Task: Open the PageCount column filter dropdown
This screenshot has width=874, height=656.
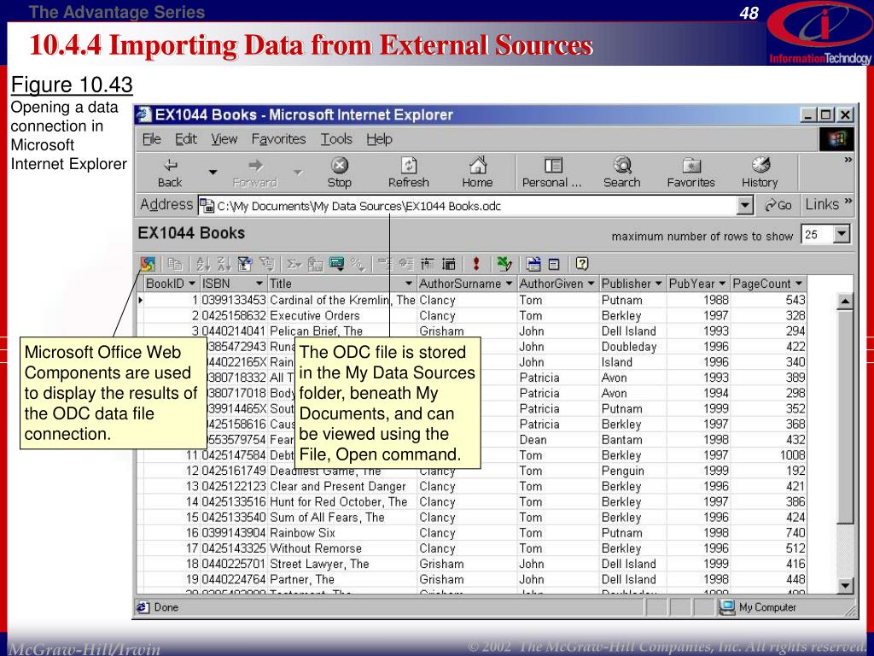Action: point(799,284)
